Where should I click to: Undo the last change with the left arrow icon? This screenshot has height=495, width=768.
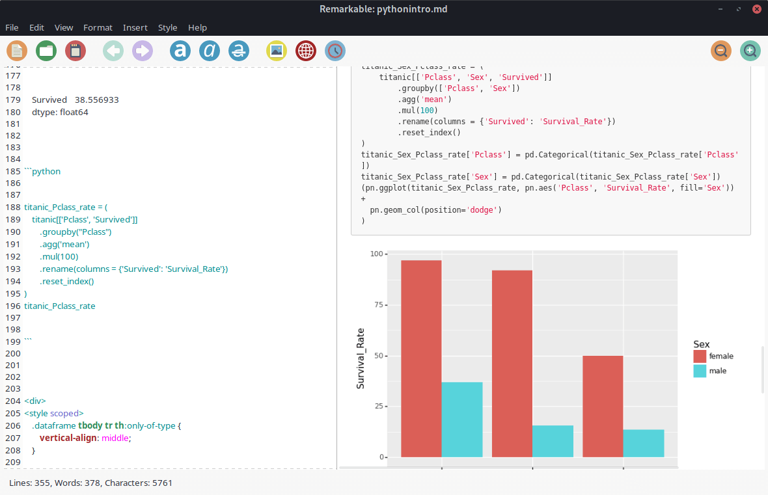113,51
